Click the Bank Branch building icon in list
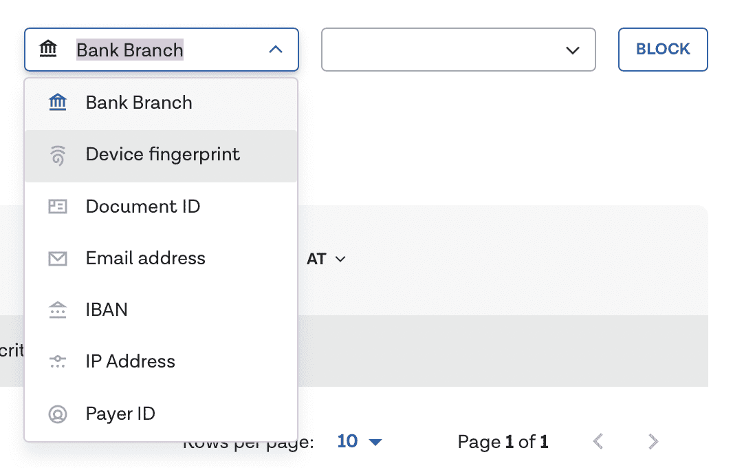The image size is (733, 468). 58,103
